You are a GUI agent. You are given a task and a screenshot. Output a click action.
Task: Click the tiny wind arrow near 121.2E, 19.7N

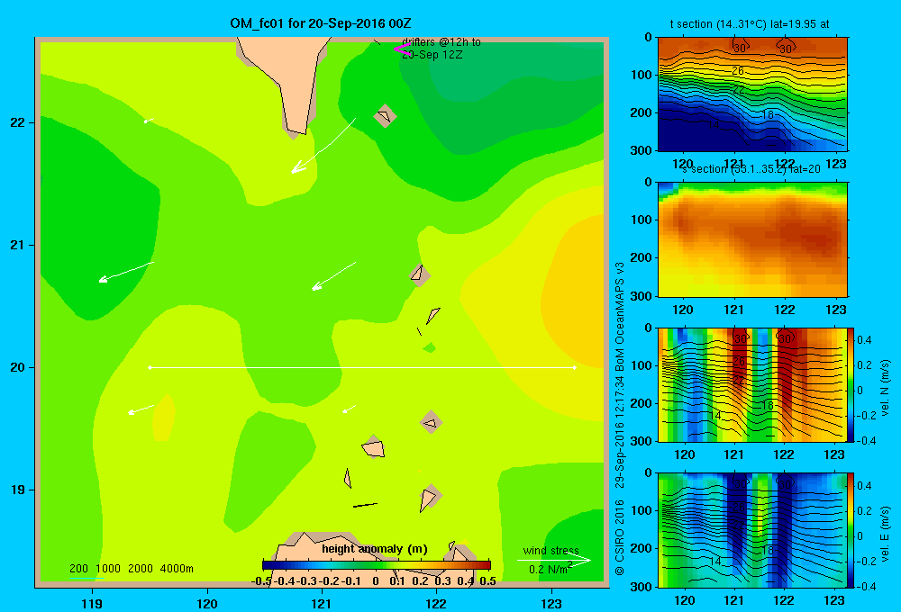coord(350,409)
